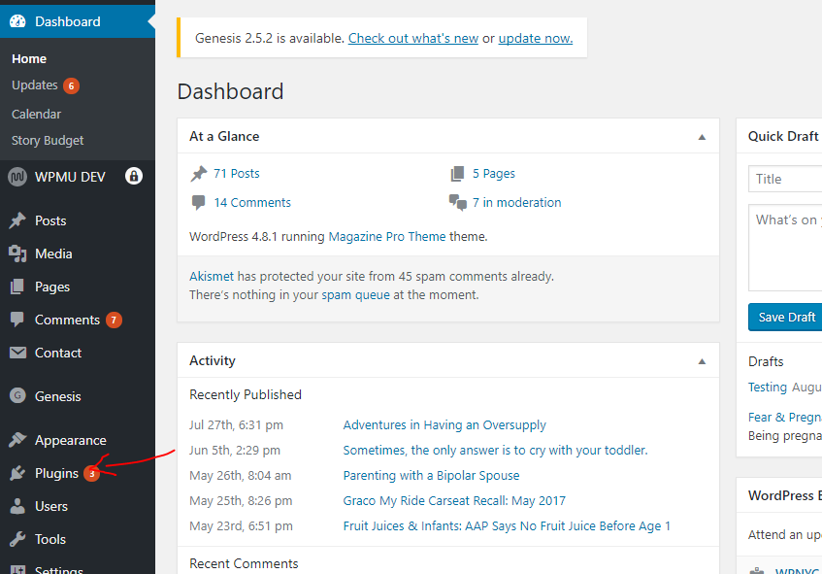822x574 pixels.
Task: Click the Pages icon in sidebar
Action: coord(17,287)
